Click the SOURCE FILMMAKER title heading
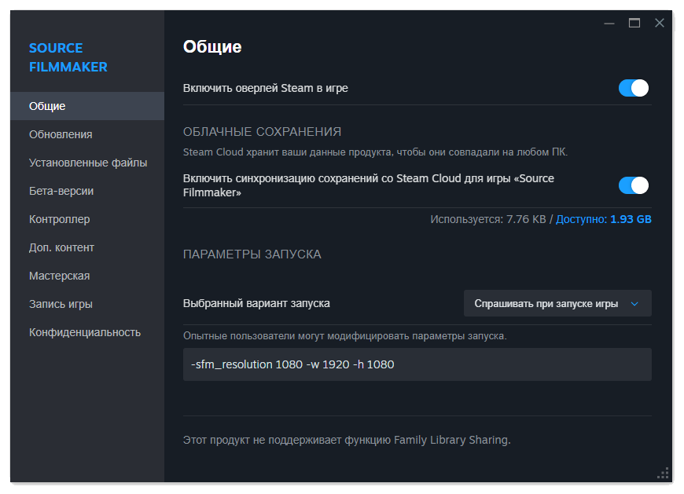684x494 pixels. click(68, 57)
